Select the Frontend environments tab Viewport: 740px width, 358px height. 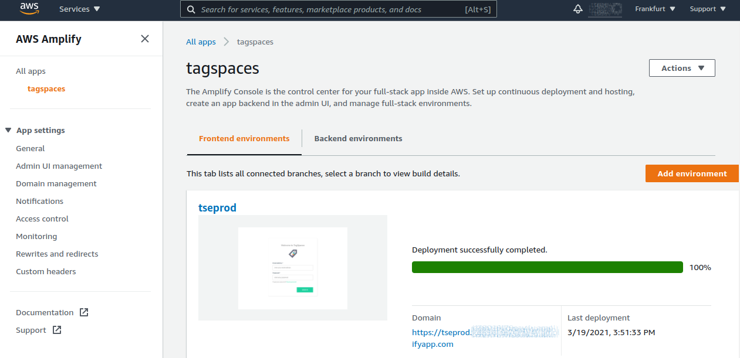pos(244,139)
